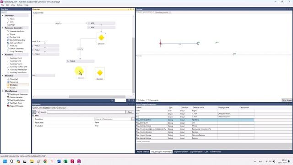Click the Subassembly breadcrumb in Flowchart
Image resolution: width=293 pixels, height=165 pixels.
pyautogui.click(x=38, y=13)
